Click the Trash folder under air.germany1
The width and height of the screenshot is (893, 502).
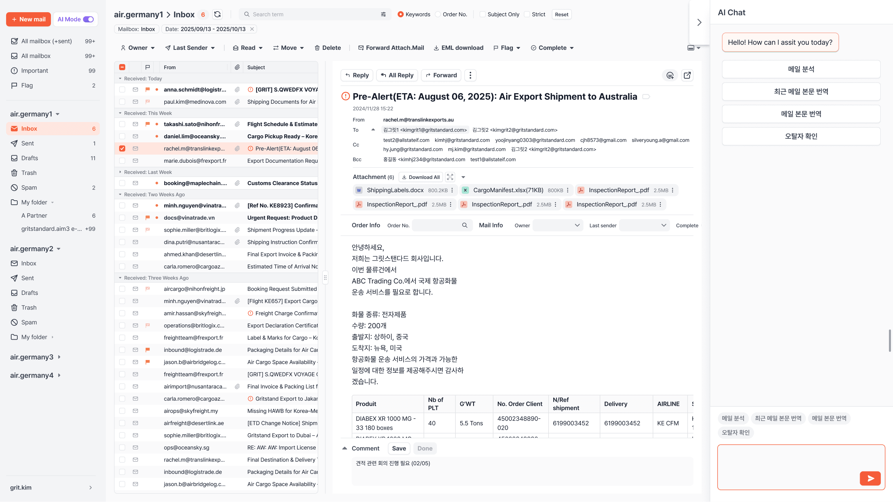coord(29,173)
